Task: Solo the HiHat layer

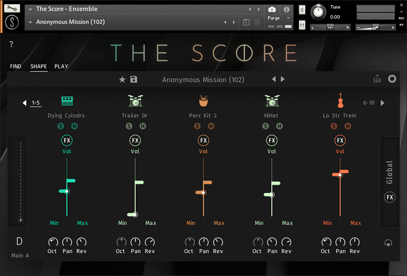Action: coord(265,126)
